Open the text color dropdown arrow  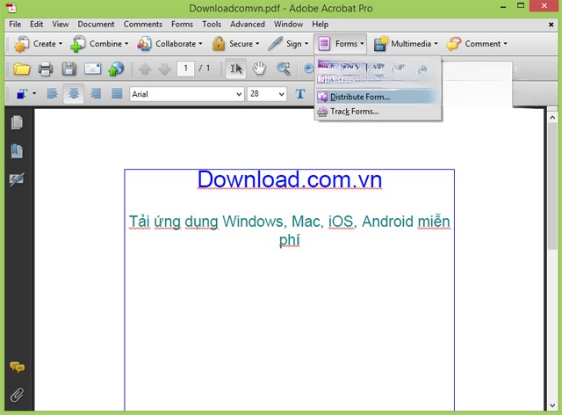click(x=34, y=94)
